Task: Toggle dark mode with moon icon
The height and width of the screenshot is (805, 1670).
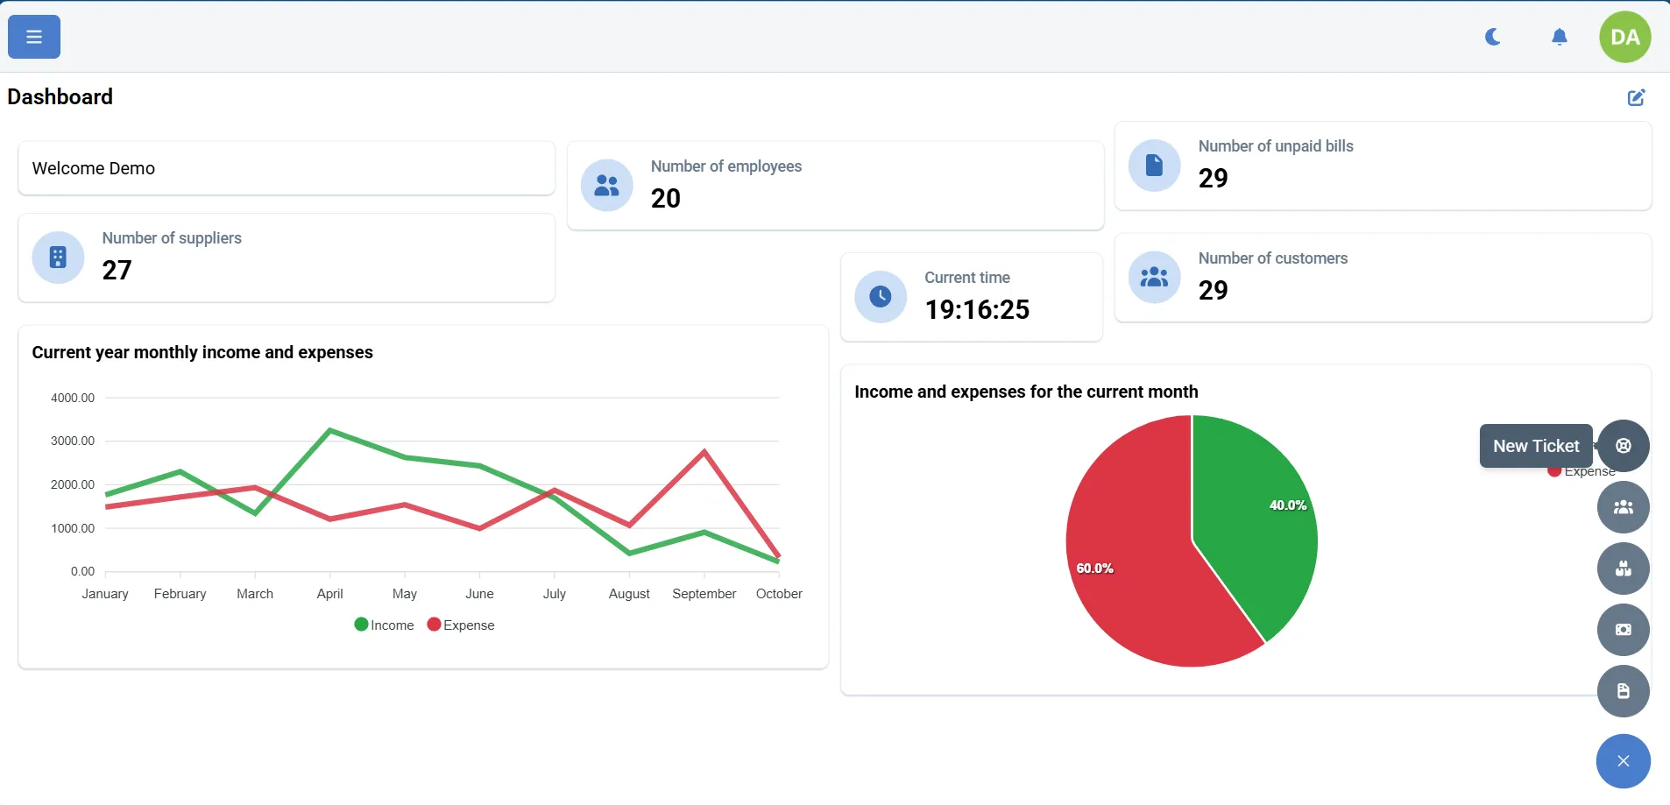Action: click(x=1493, y=37)
